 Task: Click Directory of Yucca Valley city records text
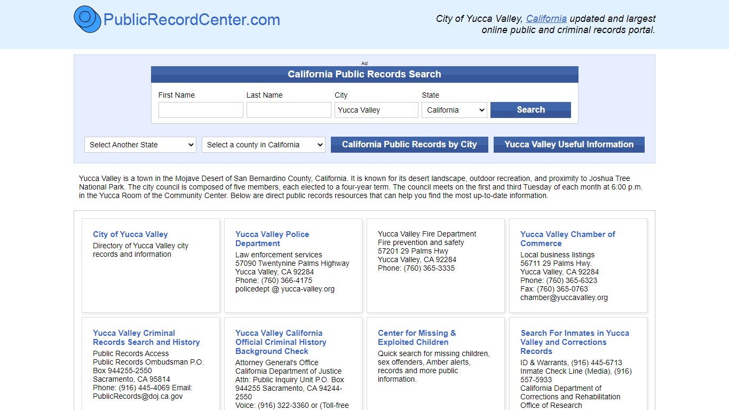pyautogui.click(x=140, y=250)
